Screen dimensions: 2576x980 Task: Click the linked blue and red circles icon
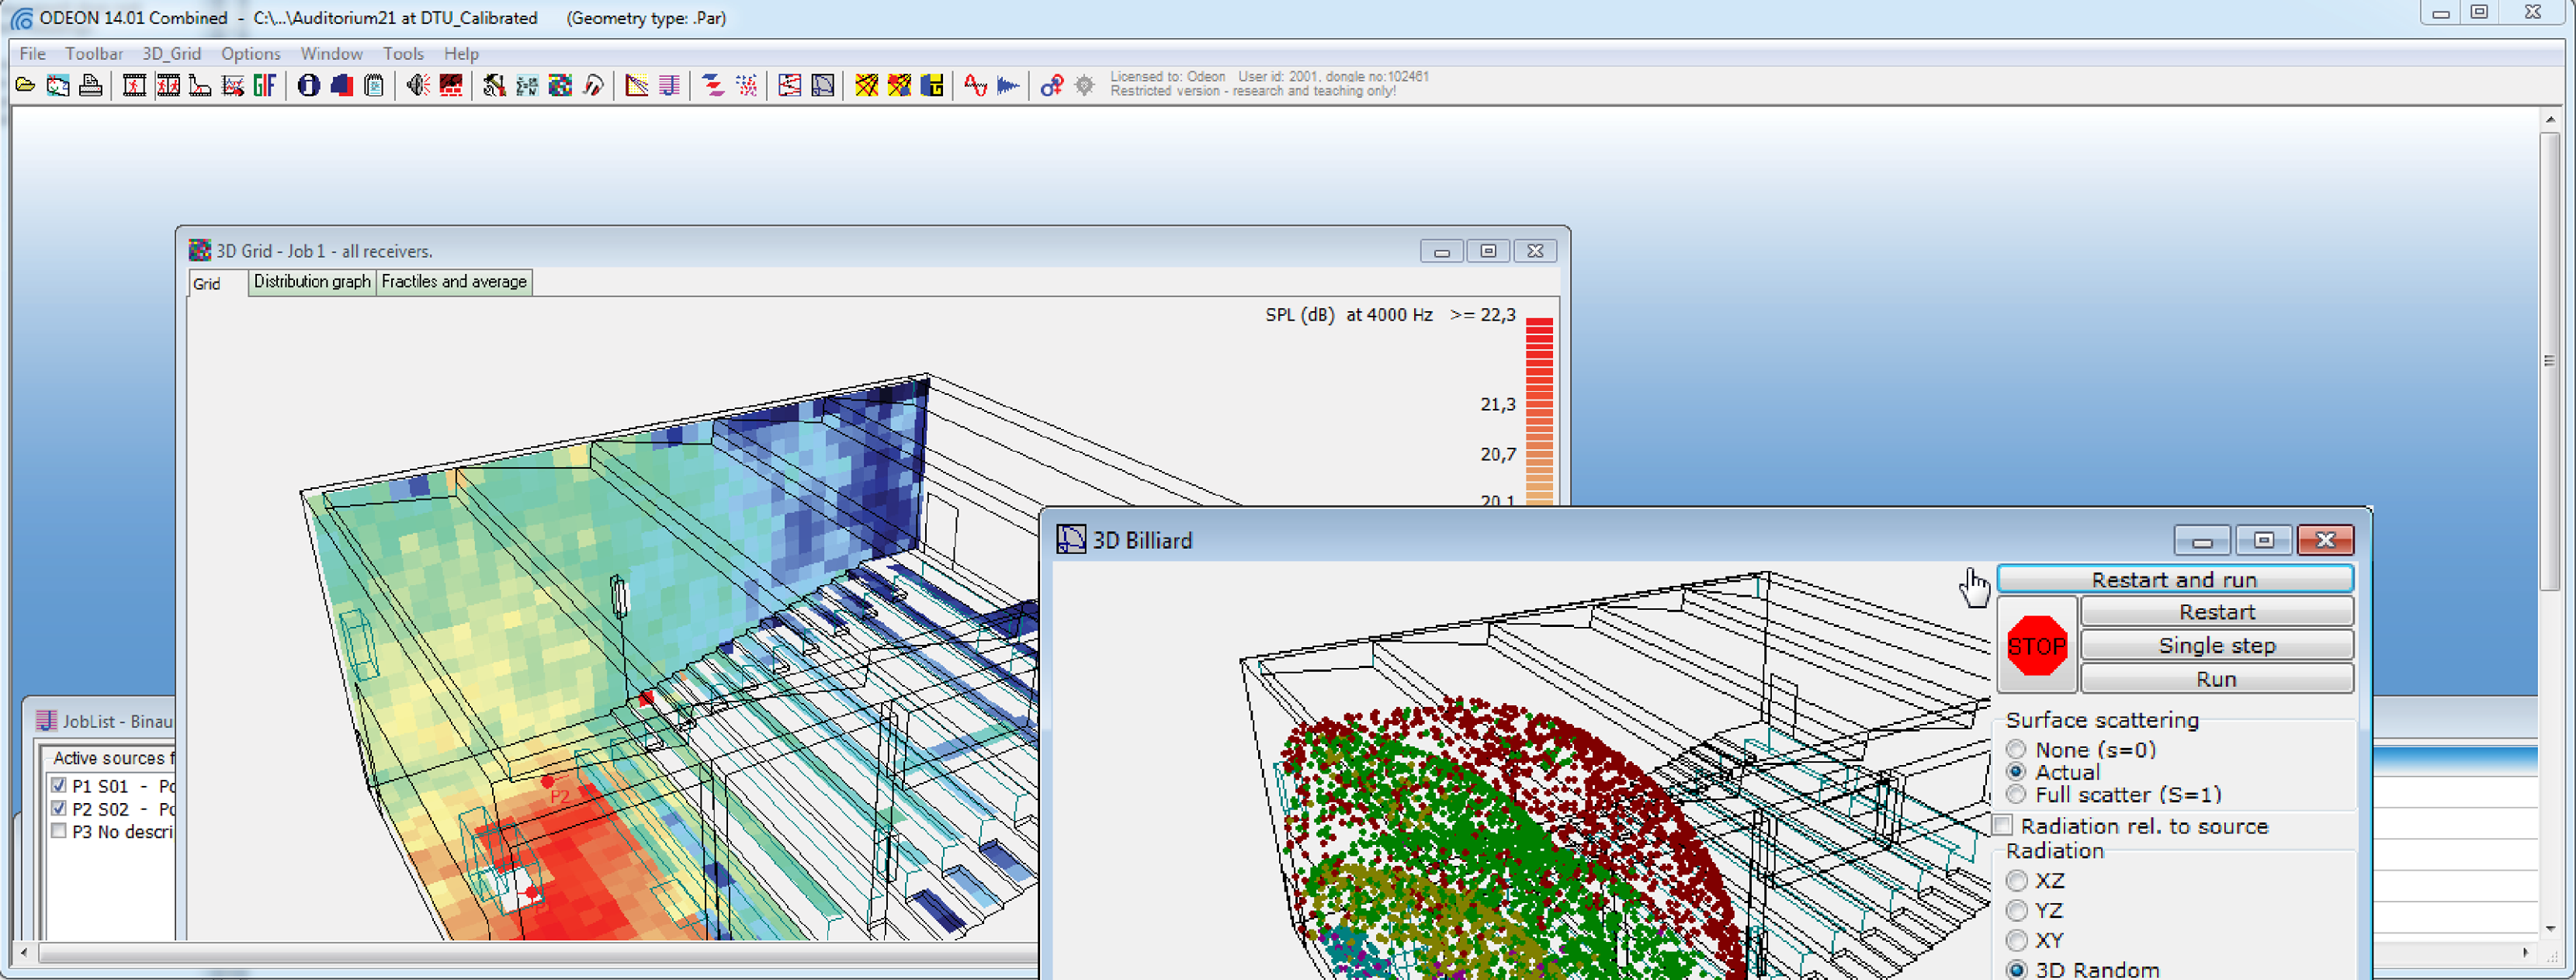pos(1051,86)
